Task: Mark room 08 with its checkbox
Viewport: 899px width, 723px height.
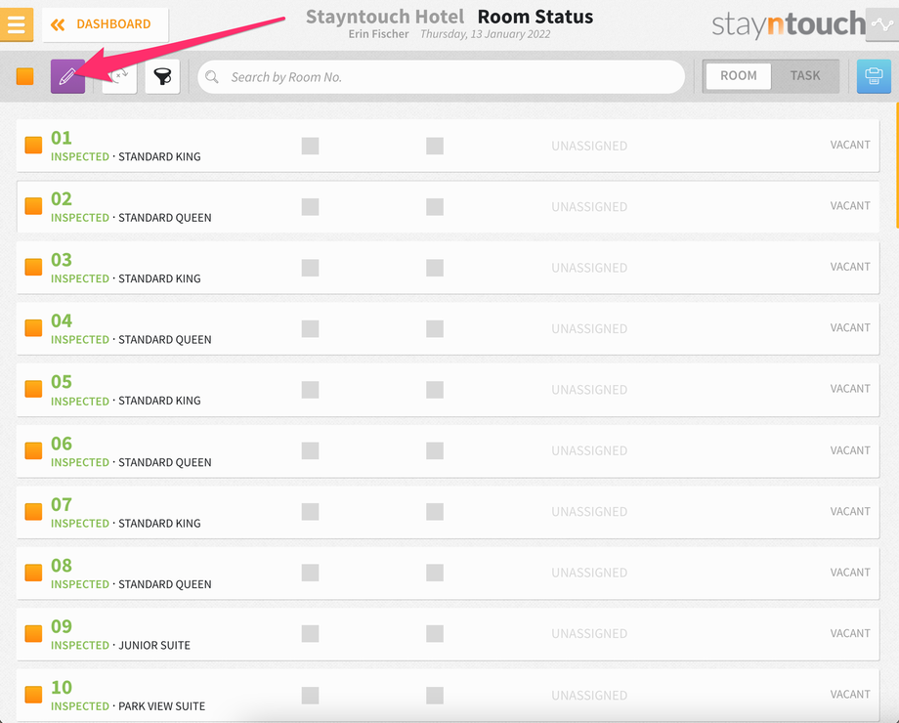Action: (x=33, y=573)
